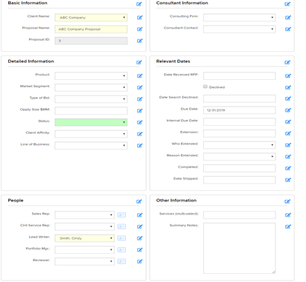Click edit icon next to Summary Notes
This screenshot has width=306, height=282.
click(288, 226)
